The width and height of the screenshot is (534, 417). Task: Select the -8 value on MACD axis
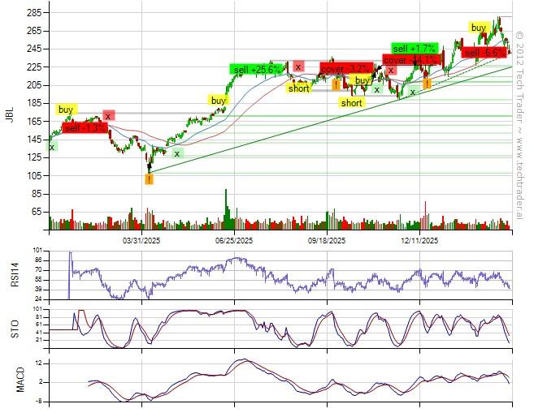[x=37, y=402]
